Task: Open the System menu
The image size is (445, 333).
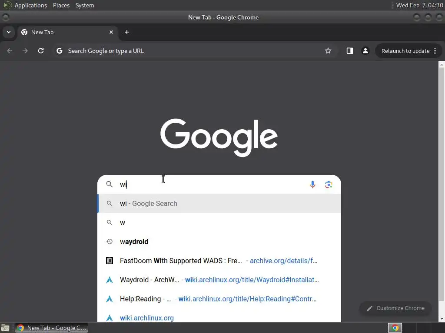Action: pos(85,5)
